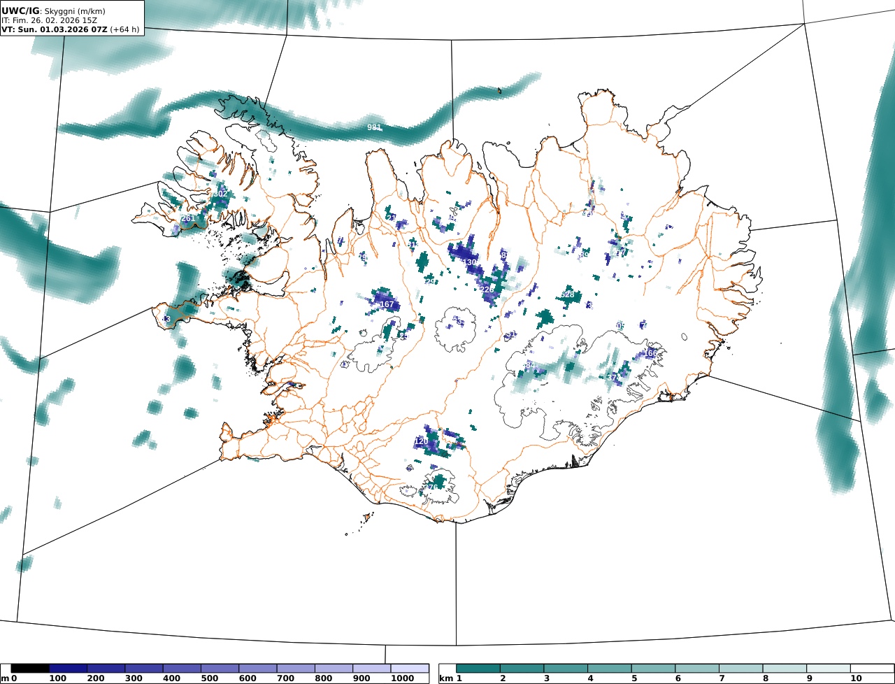Image resolution: width=895 pixels, height=684 pixels.
Task: Click the '528' visibility value label
Action: pyautogui.click(x=567, y=294)
